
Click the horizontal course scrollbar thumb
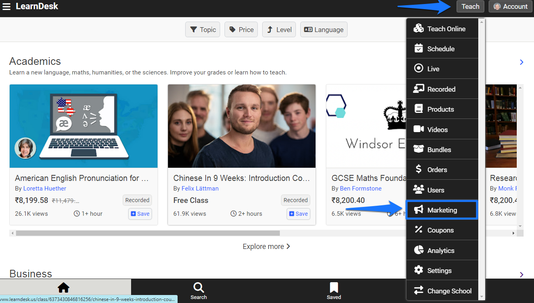click(148, 233)
